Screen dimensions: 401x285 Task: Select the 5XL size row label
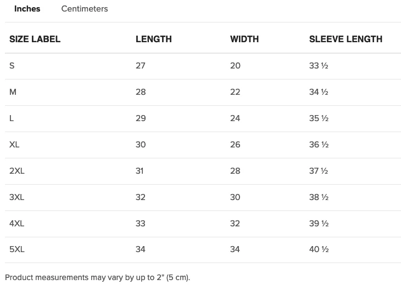pyautogui.click(x=17, y=249)
